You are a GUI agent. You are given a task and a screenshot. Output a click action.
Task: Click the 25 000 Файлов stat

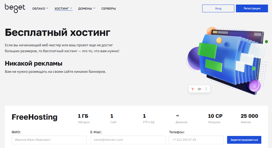[x=249, y=119]
